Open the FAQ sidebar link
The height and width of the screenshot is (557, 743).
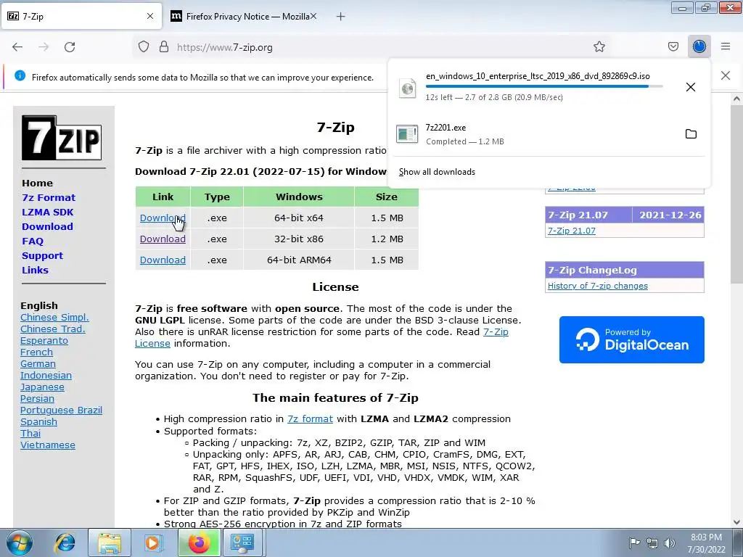33,241
